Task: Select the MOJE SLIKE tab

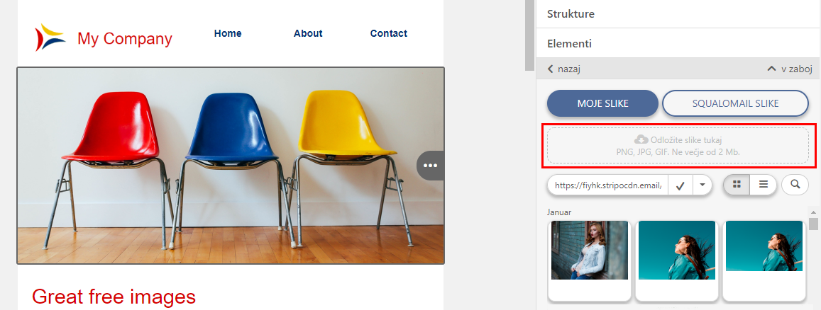Action: tap(602, 103)
